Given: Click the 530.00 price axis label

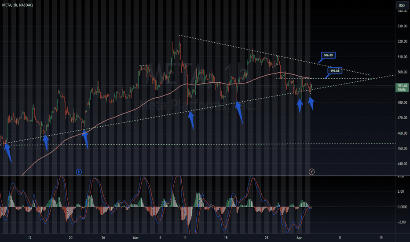Looking at the screenshot, I should (x=402, y=26).
